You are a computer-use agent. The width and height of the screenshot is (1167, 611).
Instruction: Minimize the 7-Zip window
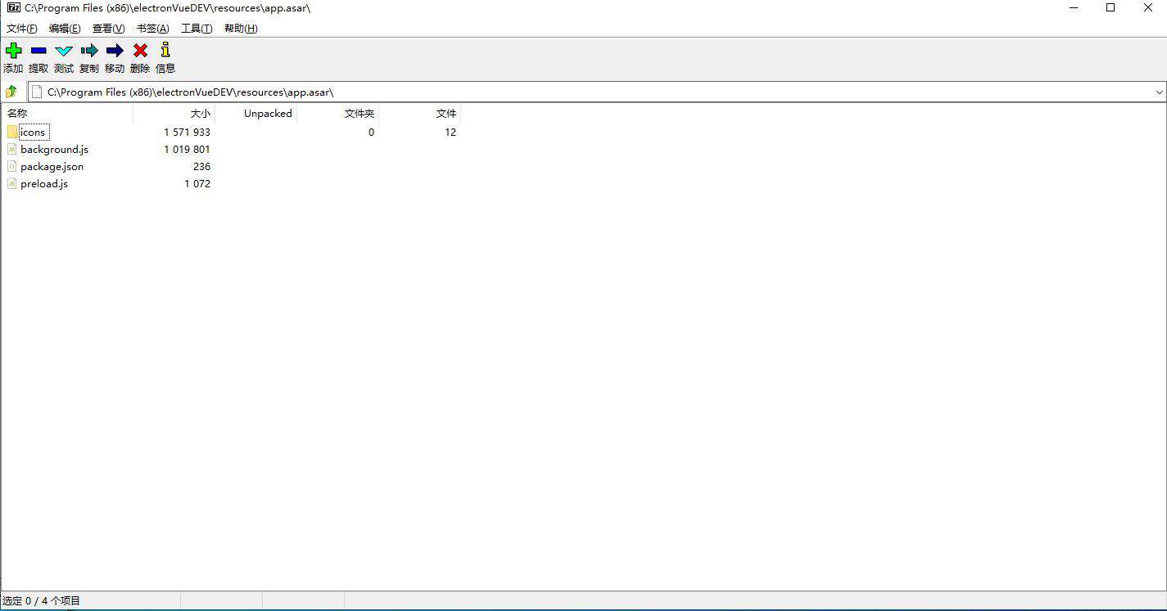pos(1074,8)
